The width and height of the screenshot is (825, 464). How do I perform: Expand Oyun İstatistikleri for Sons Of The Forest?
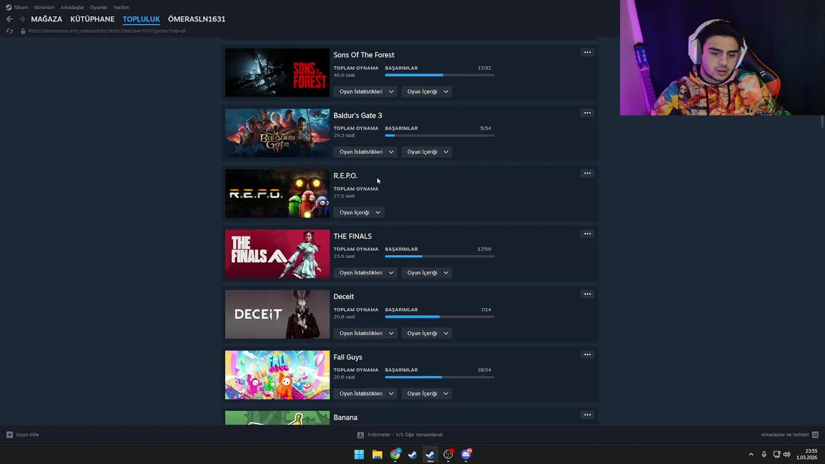pyautogui.click(x=366, y=92)
